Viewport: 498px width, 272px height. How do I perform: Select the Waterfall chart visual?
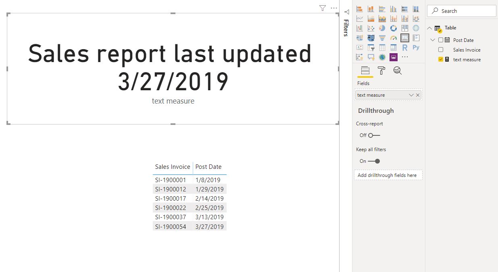point(360,28)
